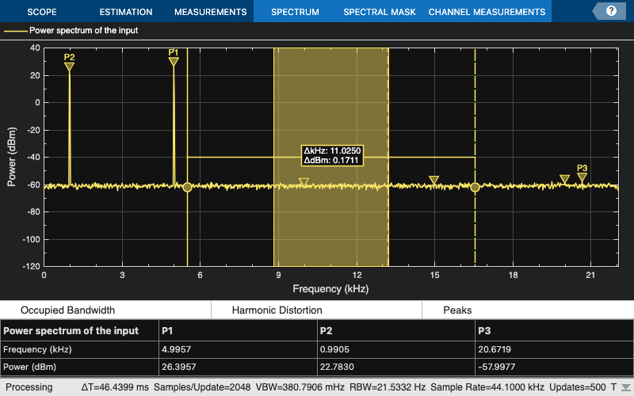Select the Occupied Bandwidth panel tab
The width and height of the screenshot is (634, 396).
(67, 310)
